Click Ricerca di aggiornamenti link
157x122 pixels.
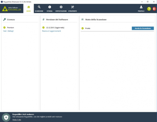(51, 31)
